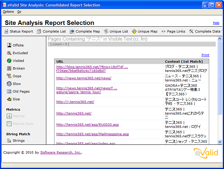Open the Status Report label
Image resolution: width=224 pixels, height=169 pixels.
click(x=21, y=31)
